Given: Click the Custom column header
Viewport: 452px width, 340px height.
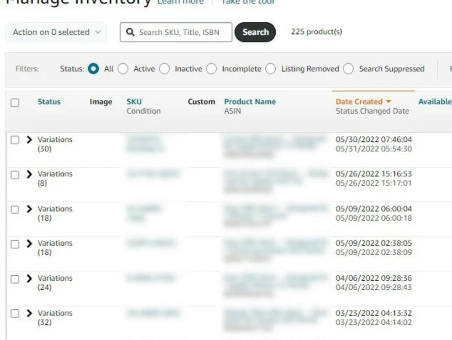Looking at the screenshot, I should [x=201, y=101].
